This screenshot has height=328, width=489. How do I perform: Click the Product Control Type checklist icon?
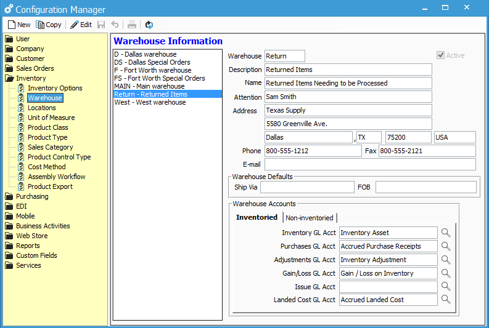click(x=21, y=157)
